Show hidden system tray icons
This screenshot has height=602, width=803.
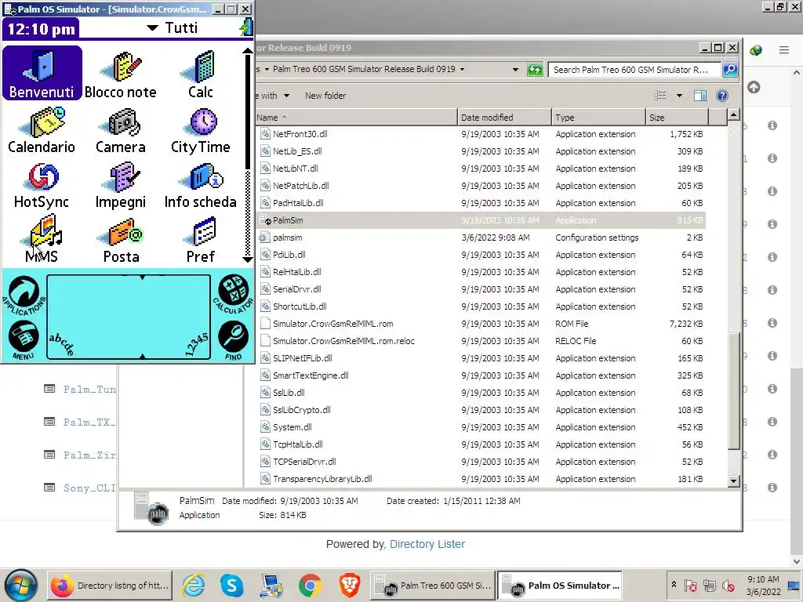click(x=674, y=585)
